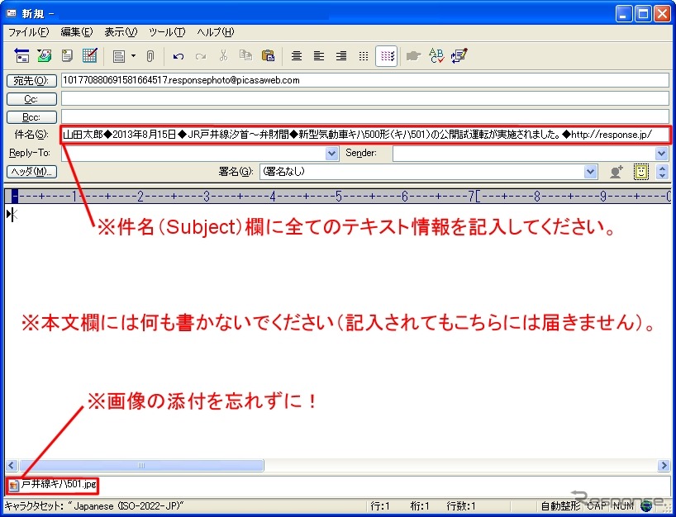Open the Sender dropdown list
676x517 pixels.
(x=661, y=153)
